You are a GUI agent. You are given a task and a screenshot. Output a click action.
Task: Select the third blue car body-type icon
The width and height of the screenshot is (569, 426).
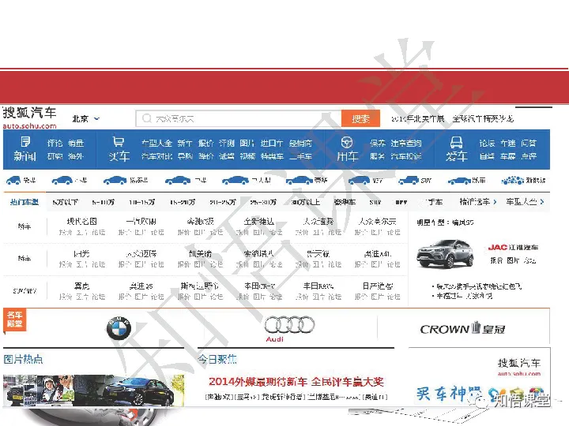click(x=115, y=180)
